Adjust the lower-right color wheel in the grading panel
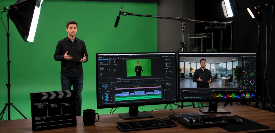This screenshot has height=133, width=275. point(252,82)
